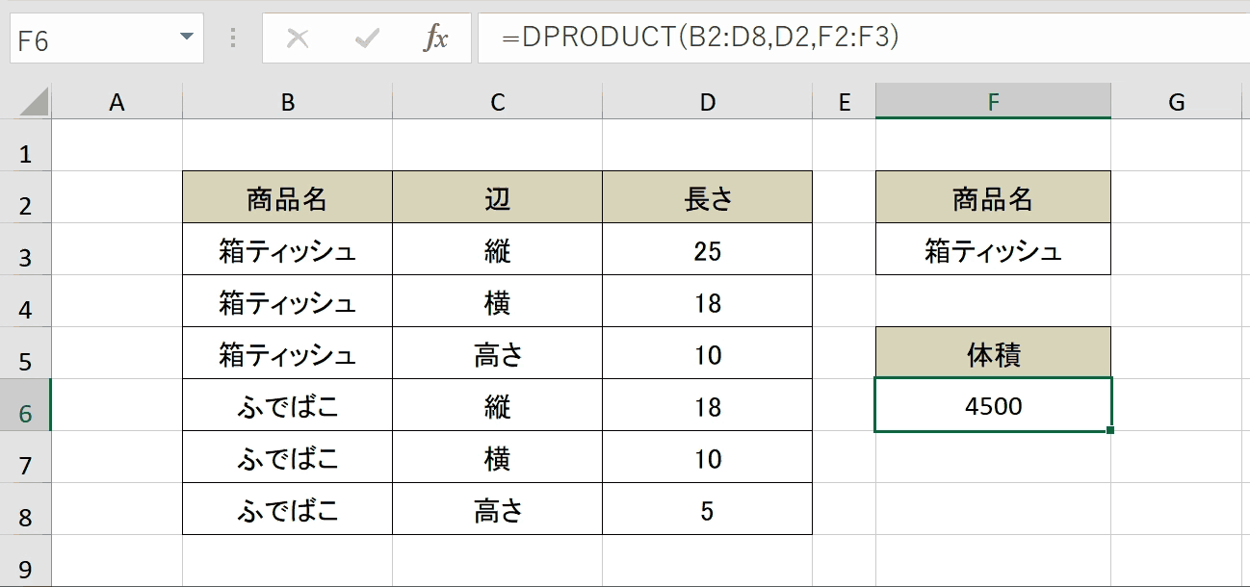Click the Name Box showing F6
The width and height of the screenshot is (1250, 587).
(107, 38)
